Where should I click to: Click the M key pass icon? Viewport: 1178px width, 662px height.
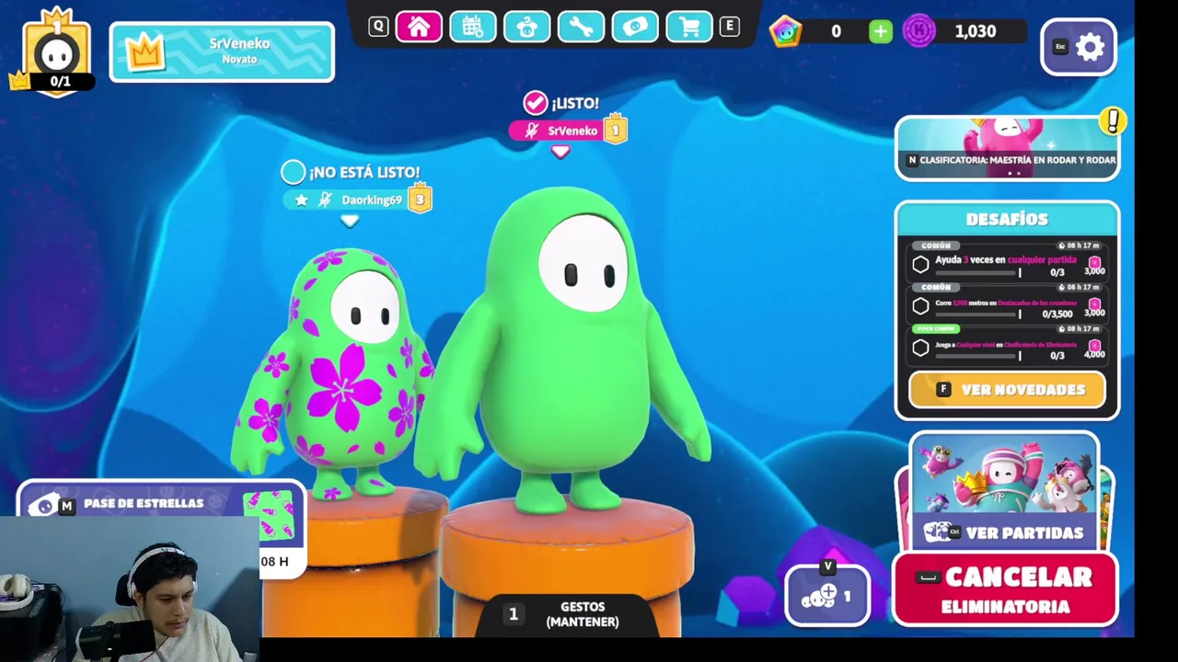pos(66,506)
